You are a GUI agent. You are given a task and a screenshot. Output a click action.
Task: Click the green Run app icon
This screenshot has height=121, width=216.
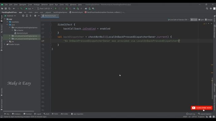(56, 8)
